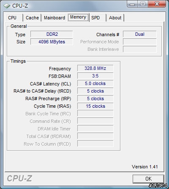
Task: Click the 328.8 MHz frequency value
Action: point(95,68)
